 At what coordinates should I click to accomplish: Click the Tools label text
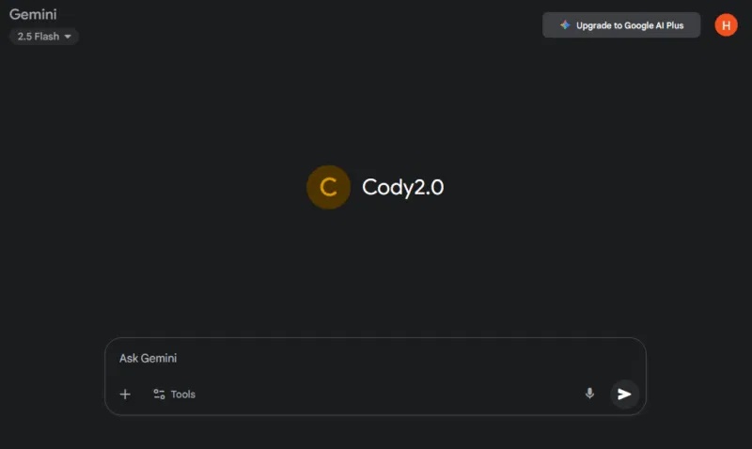click(x=183, y=394)
